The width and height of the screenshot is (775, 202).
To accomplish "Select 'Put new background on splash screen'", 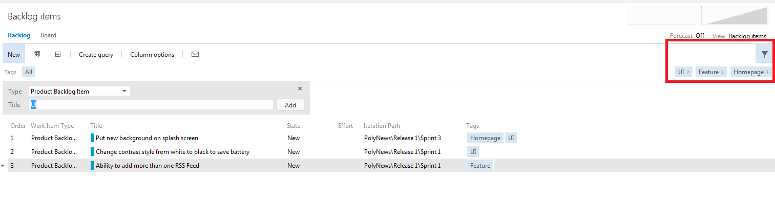I will coord(147,138).
